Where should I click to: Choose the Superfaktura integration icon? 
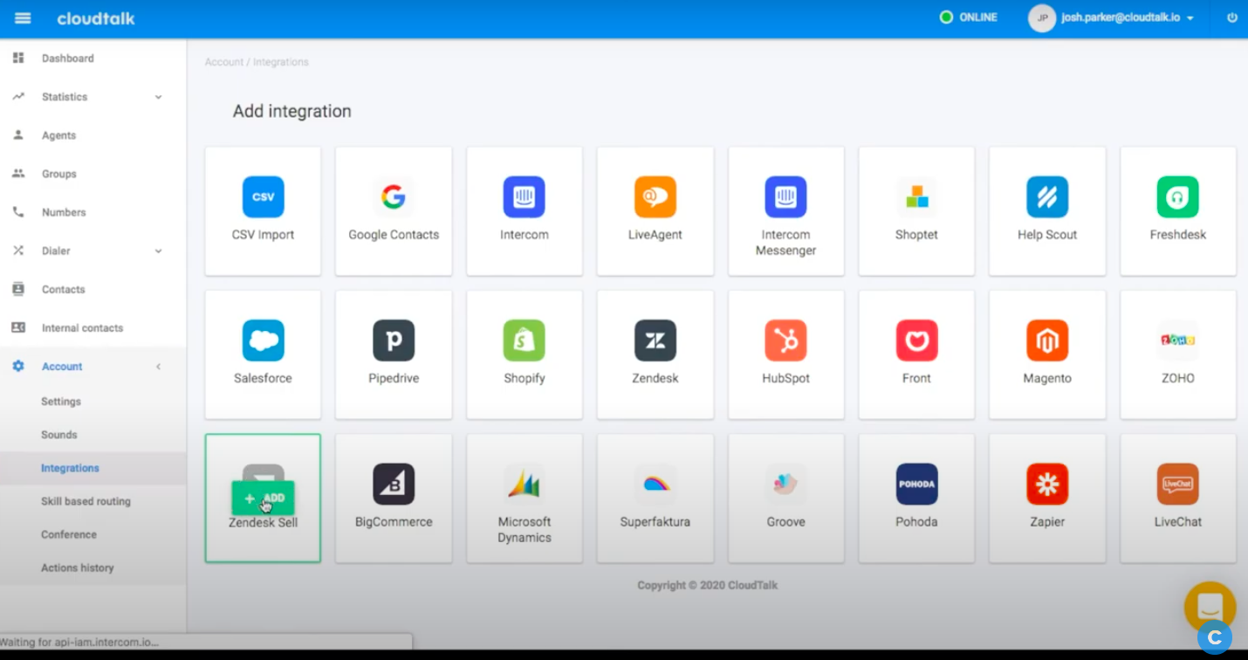pos(655,484)
